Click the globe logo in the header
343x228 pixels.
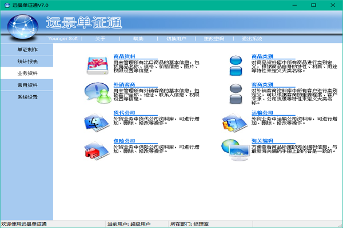coord(23,27)
